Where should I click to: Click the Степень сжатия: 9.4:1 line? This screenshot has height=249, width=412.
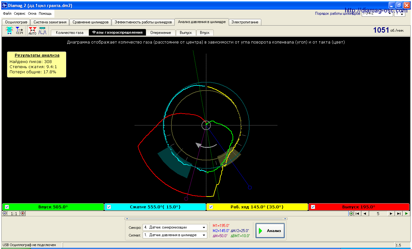pyautogui.click(x=33, y=67)
